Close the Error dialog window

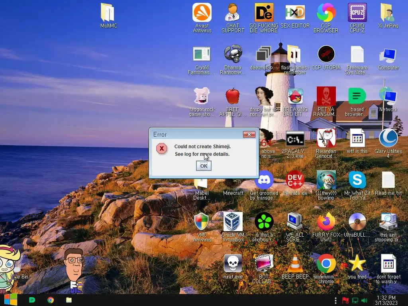point(249,134)
